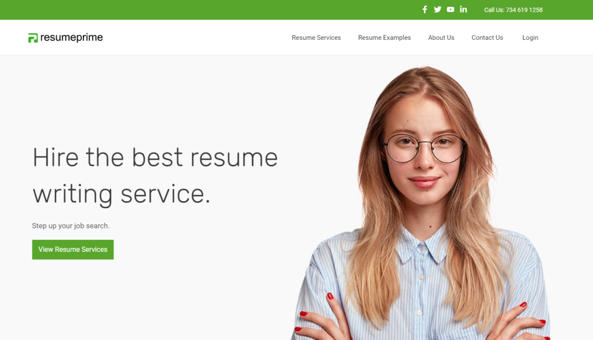Screen dimensions: 593x340
Task: Click the View Resume Services button
Action: pyautogui.click(x=72, y=249)
